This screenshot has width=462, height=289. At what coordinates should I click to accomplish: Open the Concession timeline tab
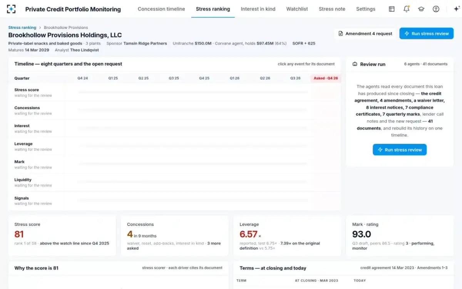(161, 9)
